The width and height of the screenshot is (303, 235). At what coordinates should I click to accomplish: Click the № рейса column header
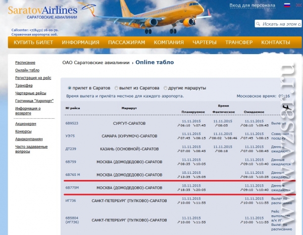(73, 108)
